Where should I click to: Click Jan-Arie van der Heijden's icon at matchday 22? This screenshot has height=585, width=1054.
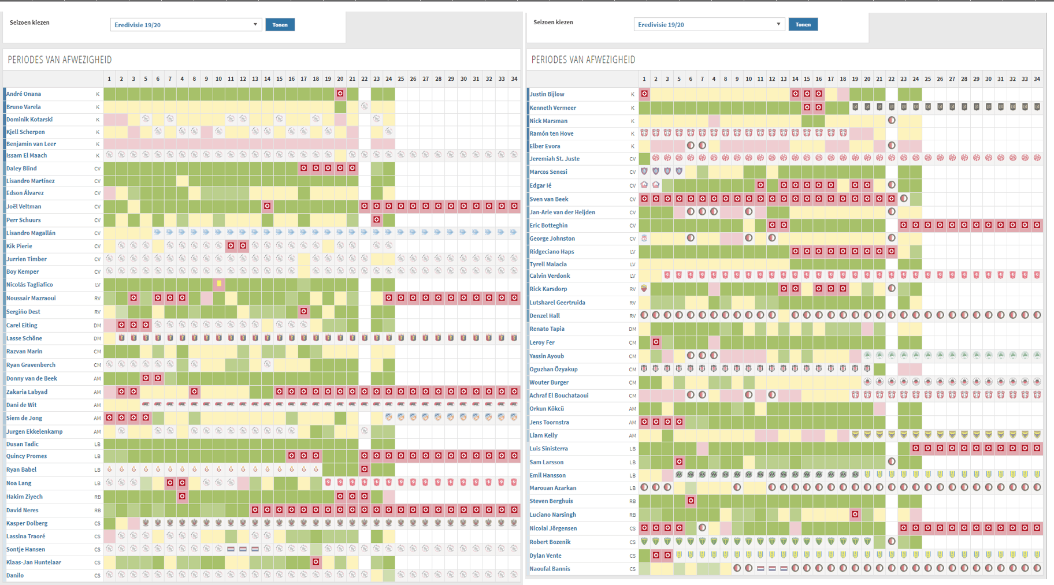click(892, 212)
